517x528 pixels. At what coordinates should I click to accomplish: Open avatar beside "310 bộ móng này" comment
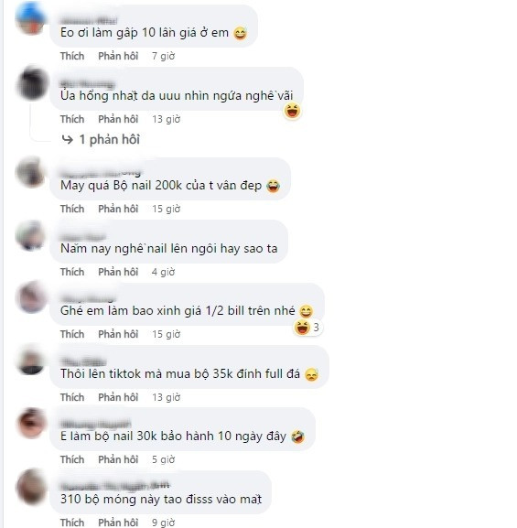(x=31, y=486)
